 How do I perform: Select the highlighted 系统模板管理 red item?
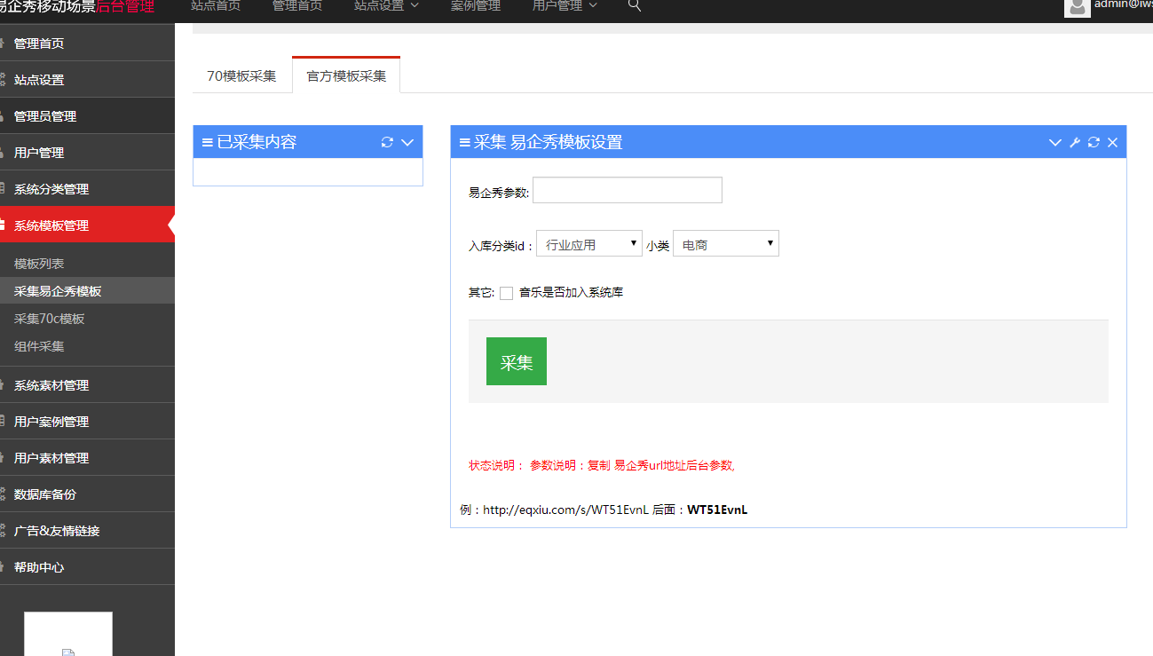pos(53,225)
